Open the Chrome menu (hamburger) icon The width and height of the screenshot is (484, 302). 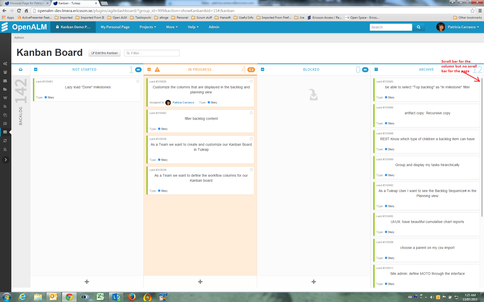480,11
